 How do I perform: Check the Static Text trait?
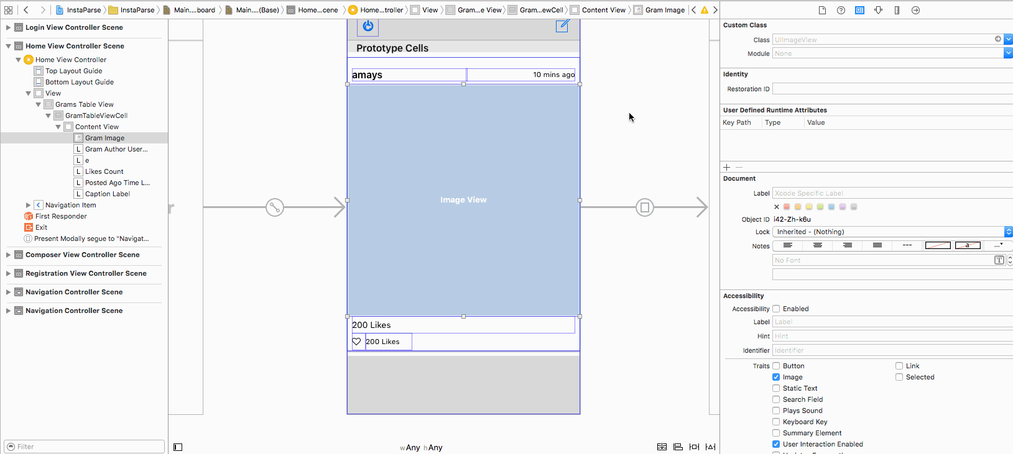click(776, 388)
